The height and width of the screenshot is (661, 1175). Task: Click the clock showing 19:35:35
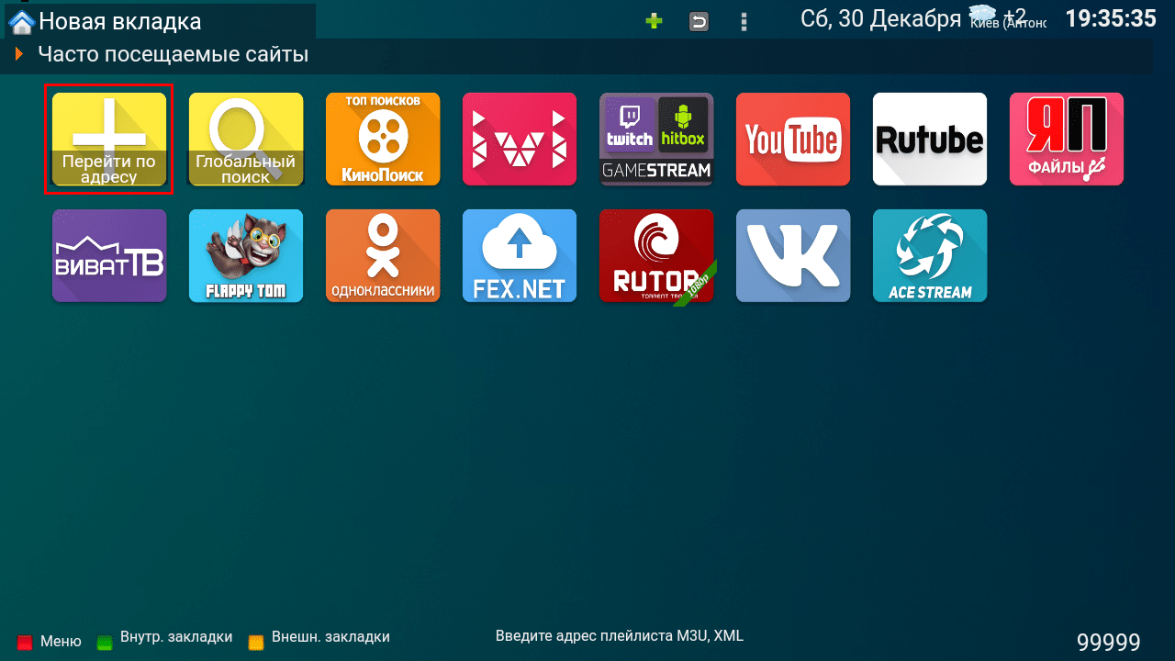[1110, 18]
